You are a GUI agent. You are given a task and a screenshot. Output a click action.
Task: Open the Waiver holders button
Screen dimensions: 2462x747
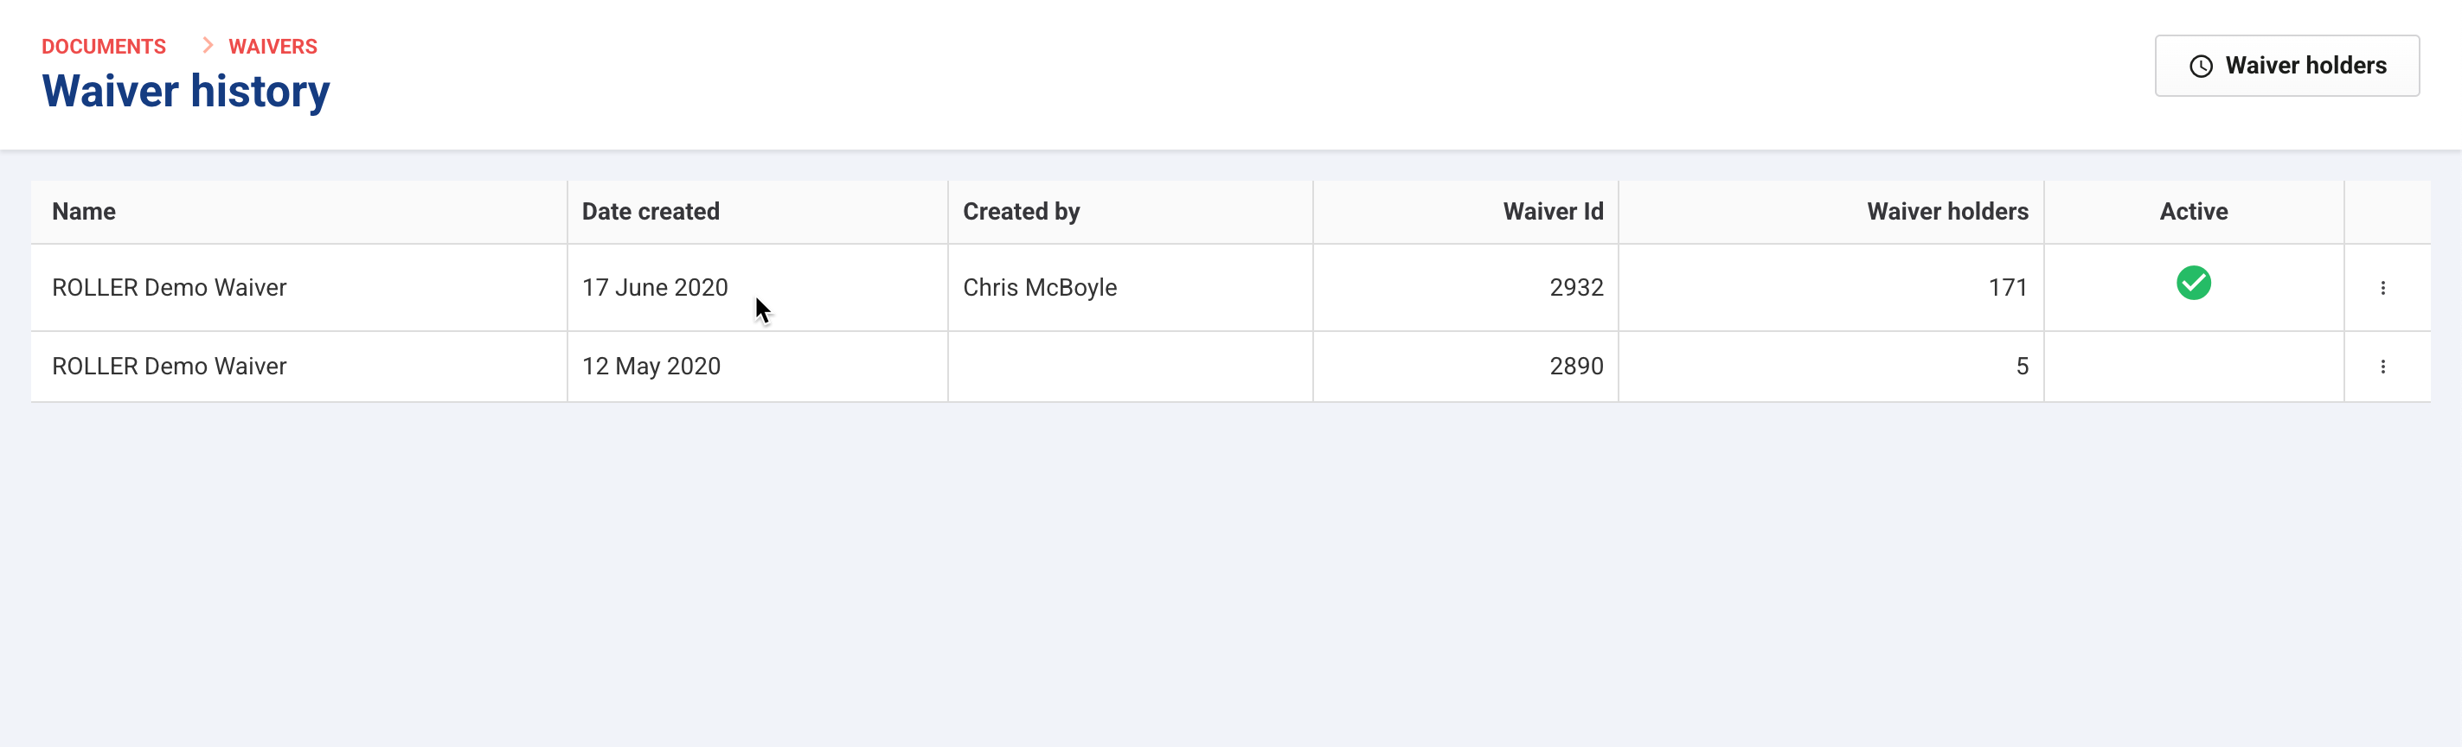(x=2286, y=66)
